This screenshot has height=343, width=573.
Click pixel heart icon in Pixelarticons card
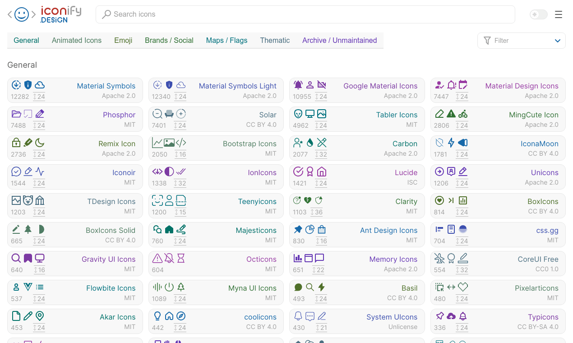click(463, 287)
